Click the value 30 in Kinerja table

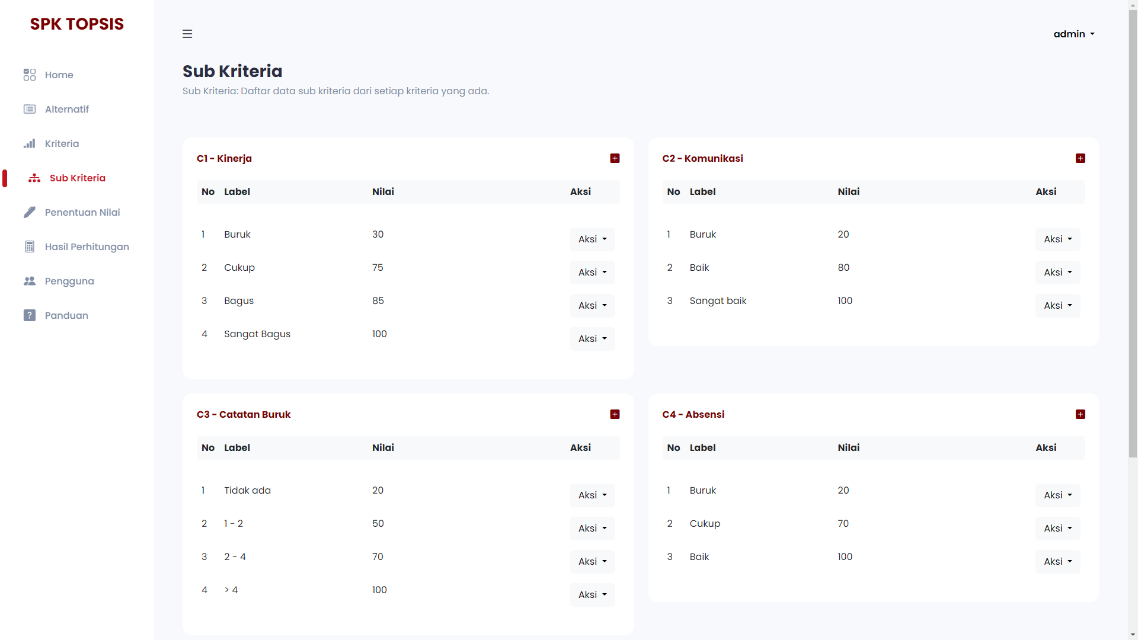click(x=378, y=235)
